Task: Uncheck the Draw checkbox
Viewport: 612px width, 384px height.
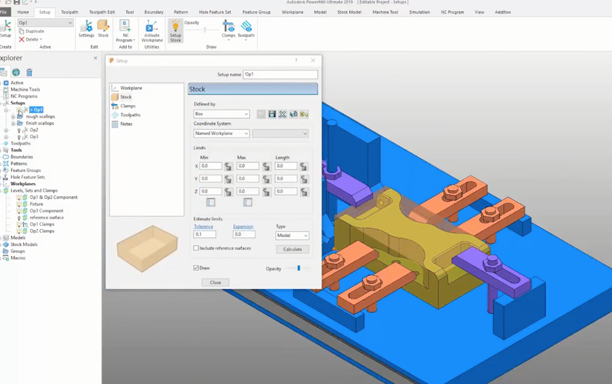Action: click(196, 268)
